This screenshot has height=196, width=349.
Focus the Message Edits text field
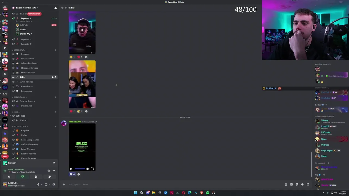point(174,184)
